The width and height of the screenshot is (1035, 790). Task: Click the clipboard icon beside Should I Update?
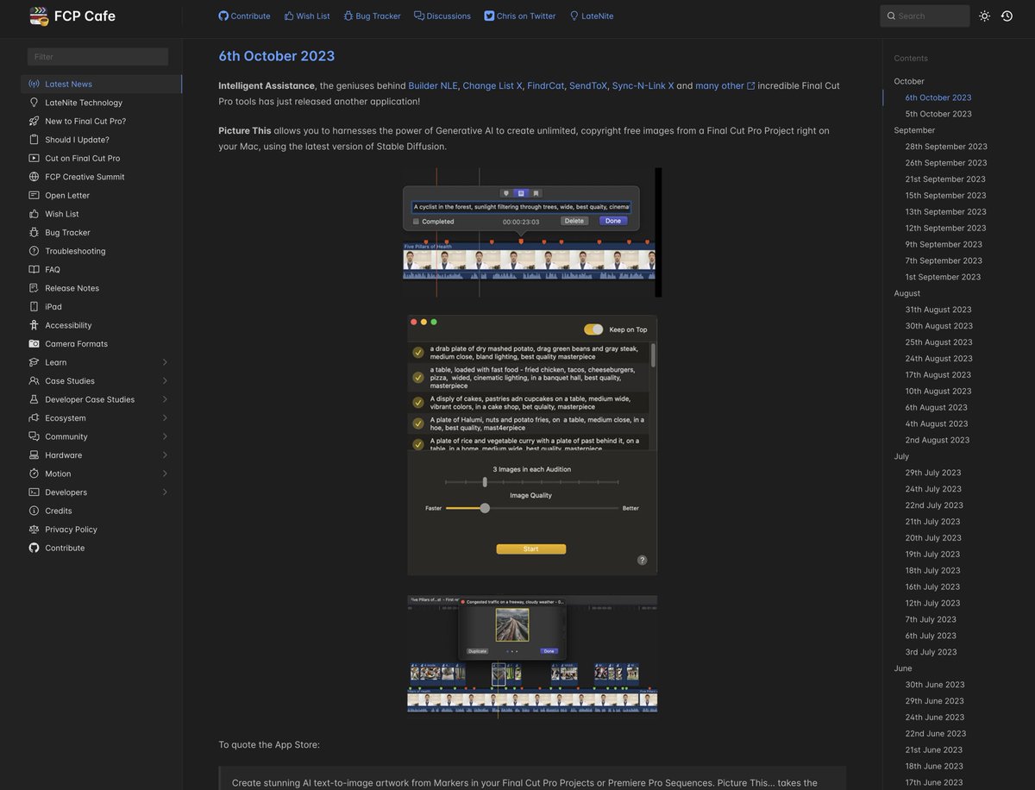pyautogui.click(x=34, y=140)
